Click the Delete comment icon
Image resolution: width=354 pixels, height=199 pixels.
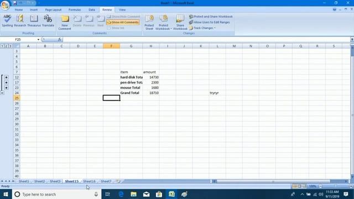tap(77, 21)
